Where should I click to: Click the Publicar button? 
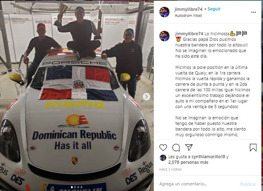coord(248,184)
